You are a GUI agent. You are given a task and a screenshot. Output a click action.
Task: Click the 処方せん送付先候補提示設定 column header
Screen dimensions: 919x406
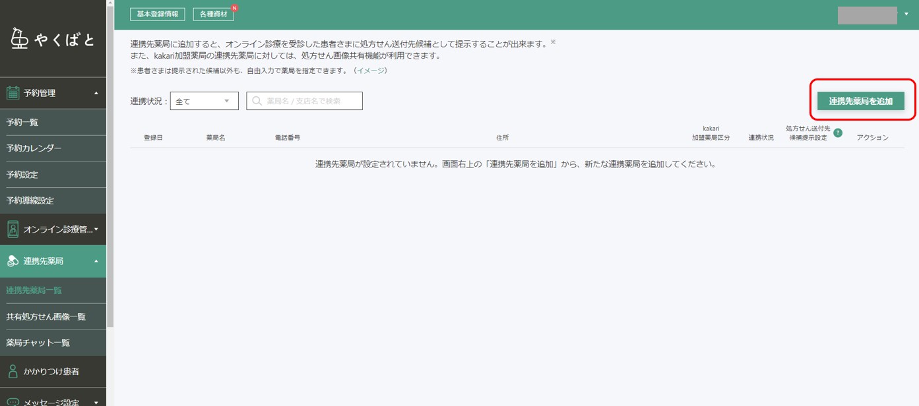click(x=808, y=133)
